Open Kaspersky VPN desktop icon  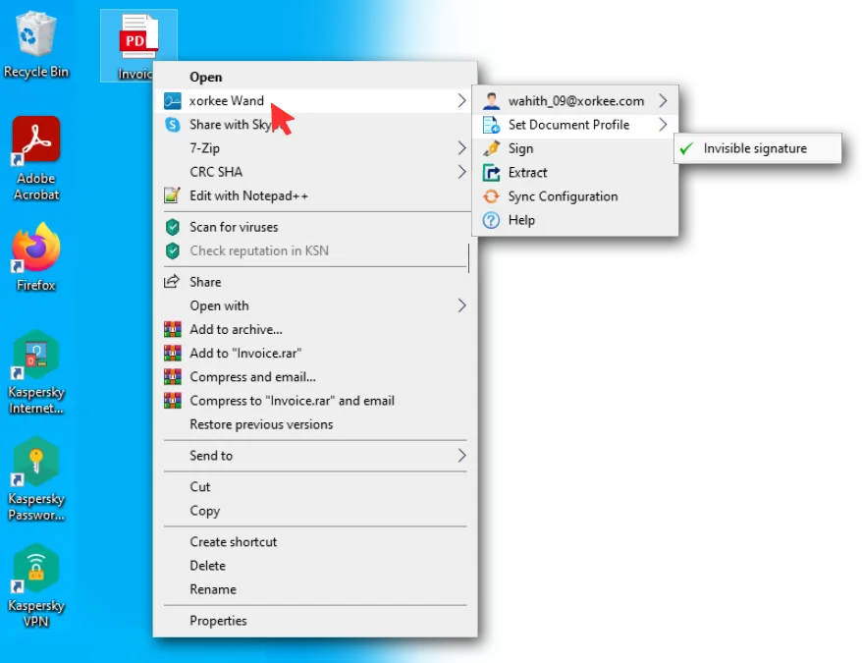tap(36, 568)
